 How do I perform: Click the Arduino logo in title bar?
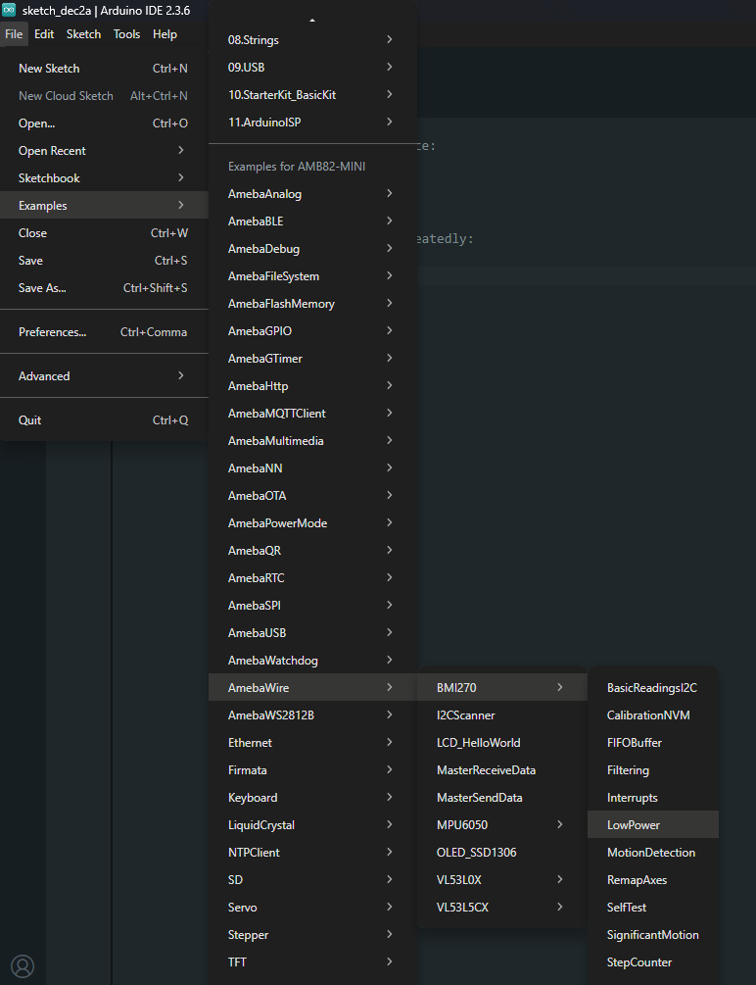tap(9, 10)
